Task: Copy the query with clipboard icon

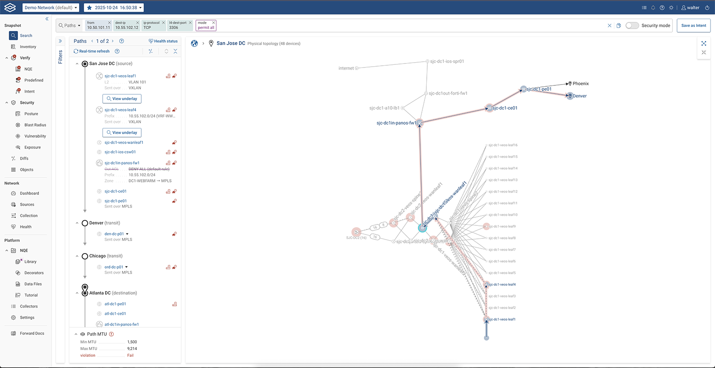Action: pyautogui.click(x=619, y=25)
